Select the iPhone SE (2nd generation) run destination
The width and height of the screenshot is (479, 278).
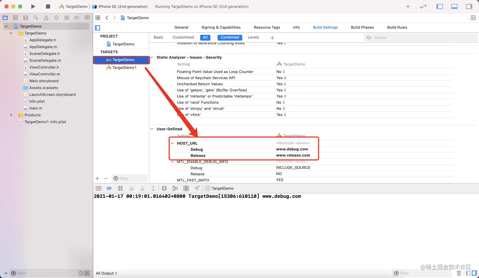[120, 6]
